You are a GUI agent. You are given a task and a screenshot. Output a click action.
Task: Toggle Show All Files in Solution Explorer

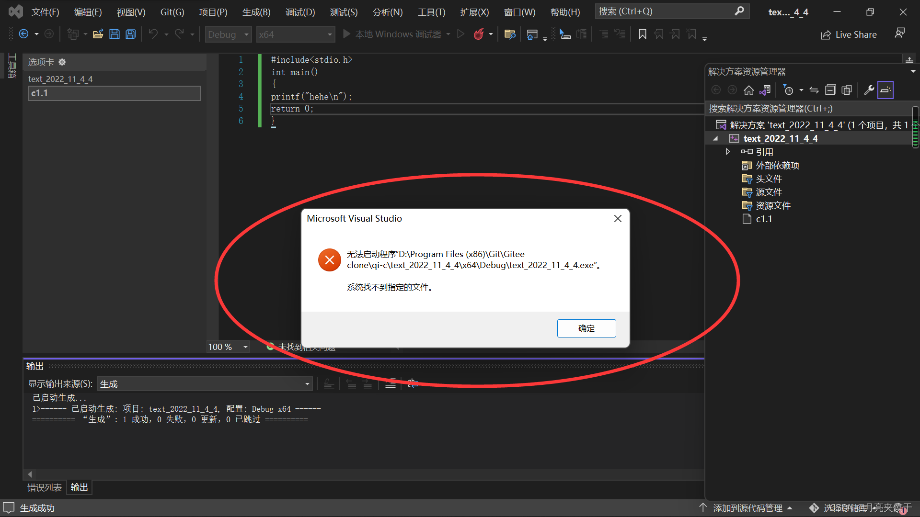(847, 90)
